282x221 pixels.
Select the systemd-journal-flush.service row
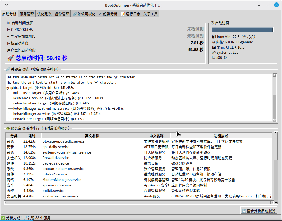click(x=139, y=152)
